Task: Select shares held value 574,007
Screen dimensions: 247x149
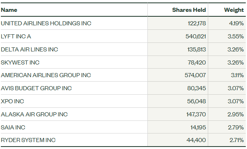Action: (x=195, y=75)
